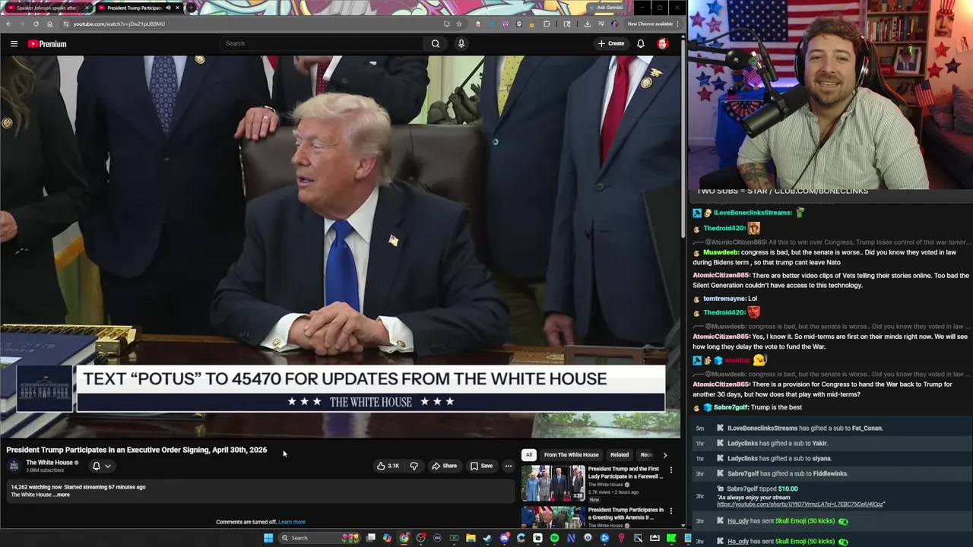This screenshot has height=547, width=973.
Task: Open The White House channel name link
Action: [49, 462]
